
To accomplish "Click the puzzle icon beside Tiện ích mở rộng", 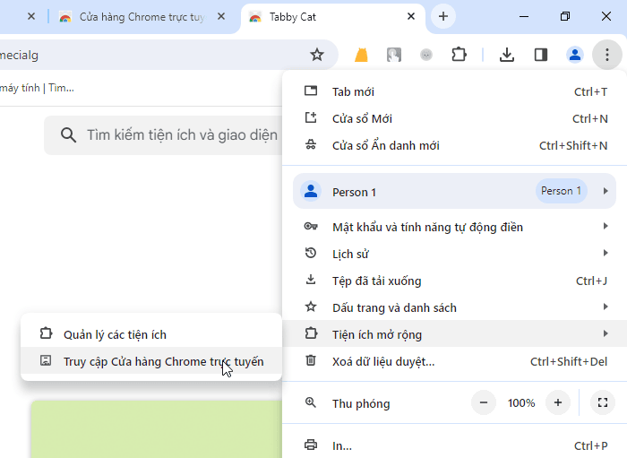I will click(311, 333).
